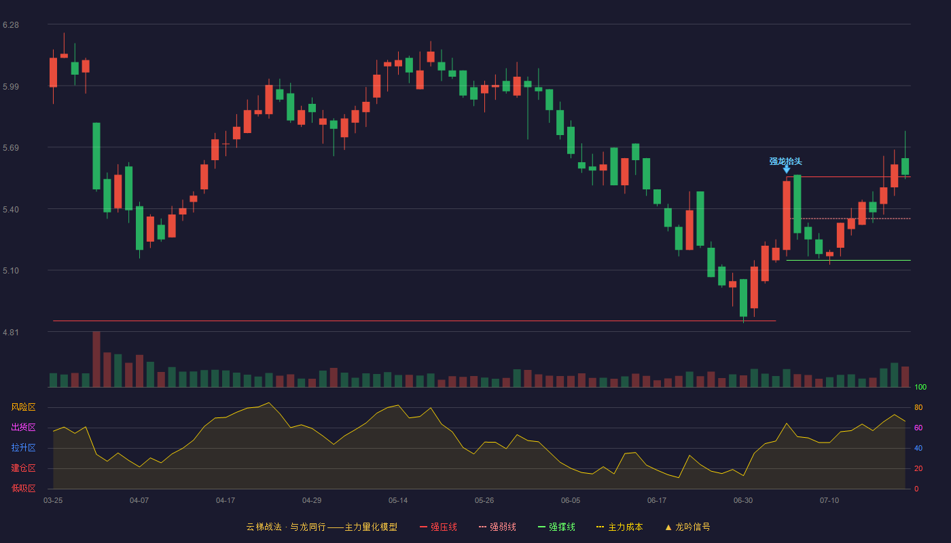Click the 5.99 price axis label
This screenshot has width=951, height=543.
[x=11, y=87]
